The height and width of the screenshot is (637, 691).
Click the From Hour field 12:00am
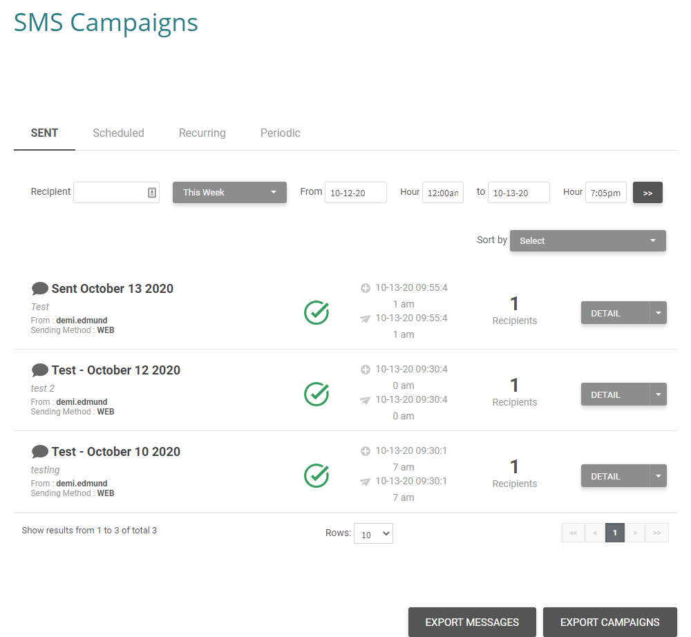(443, 193)
